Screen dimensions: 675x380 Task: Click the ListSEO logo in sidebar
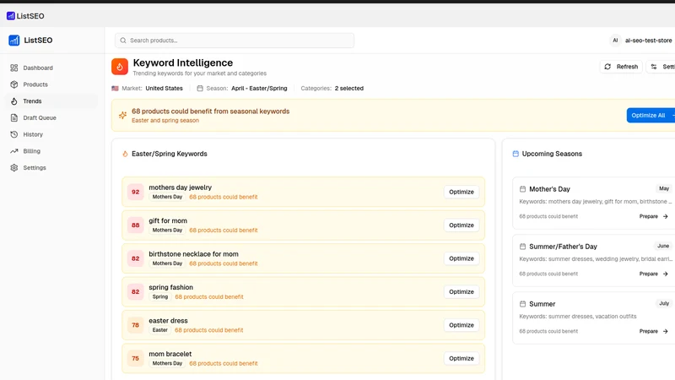coord(30,40)
